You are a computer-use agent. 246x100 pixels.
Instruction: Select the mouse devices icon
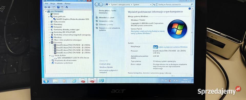[52, 40]
